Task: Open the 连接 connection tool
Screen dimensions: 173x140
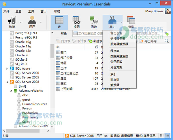Action: (12, 22)
